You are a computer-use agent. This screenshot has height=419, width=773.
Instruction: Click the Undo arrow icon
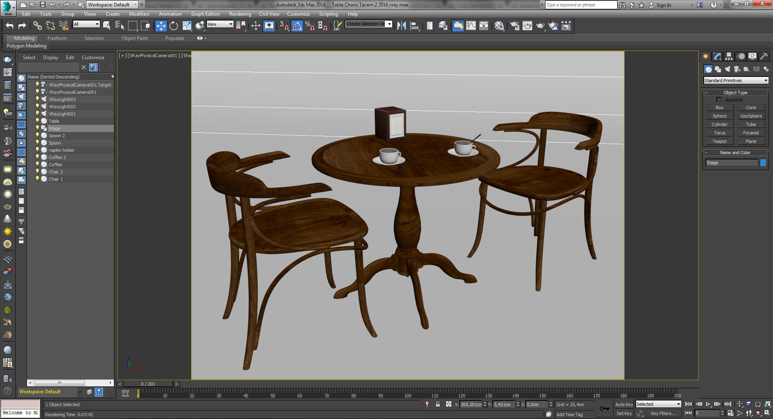[10, 26]
